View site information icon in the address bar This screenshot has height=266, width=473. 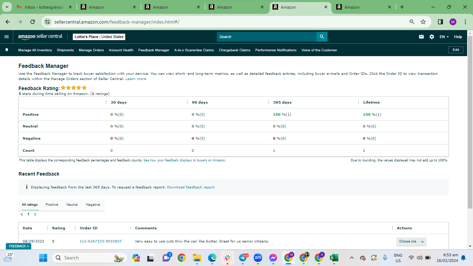tap(48, 22)
